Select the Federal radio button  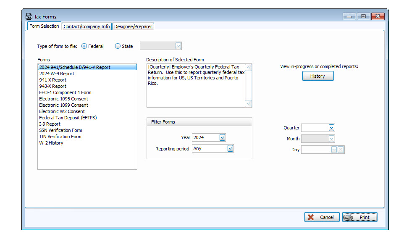click(x=84, y=46)
